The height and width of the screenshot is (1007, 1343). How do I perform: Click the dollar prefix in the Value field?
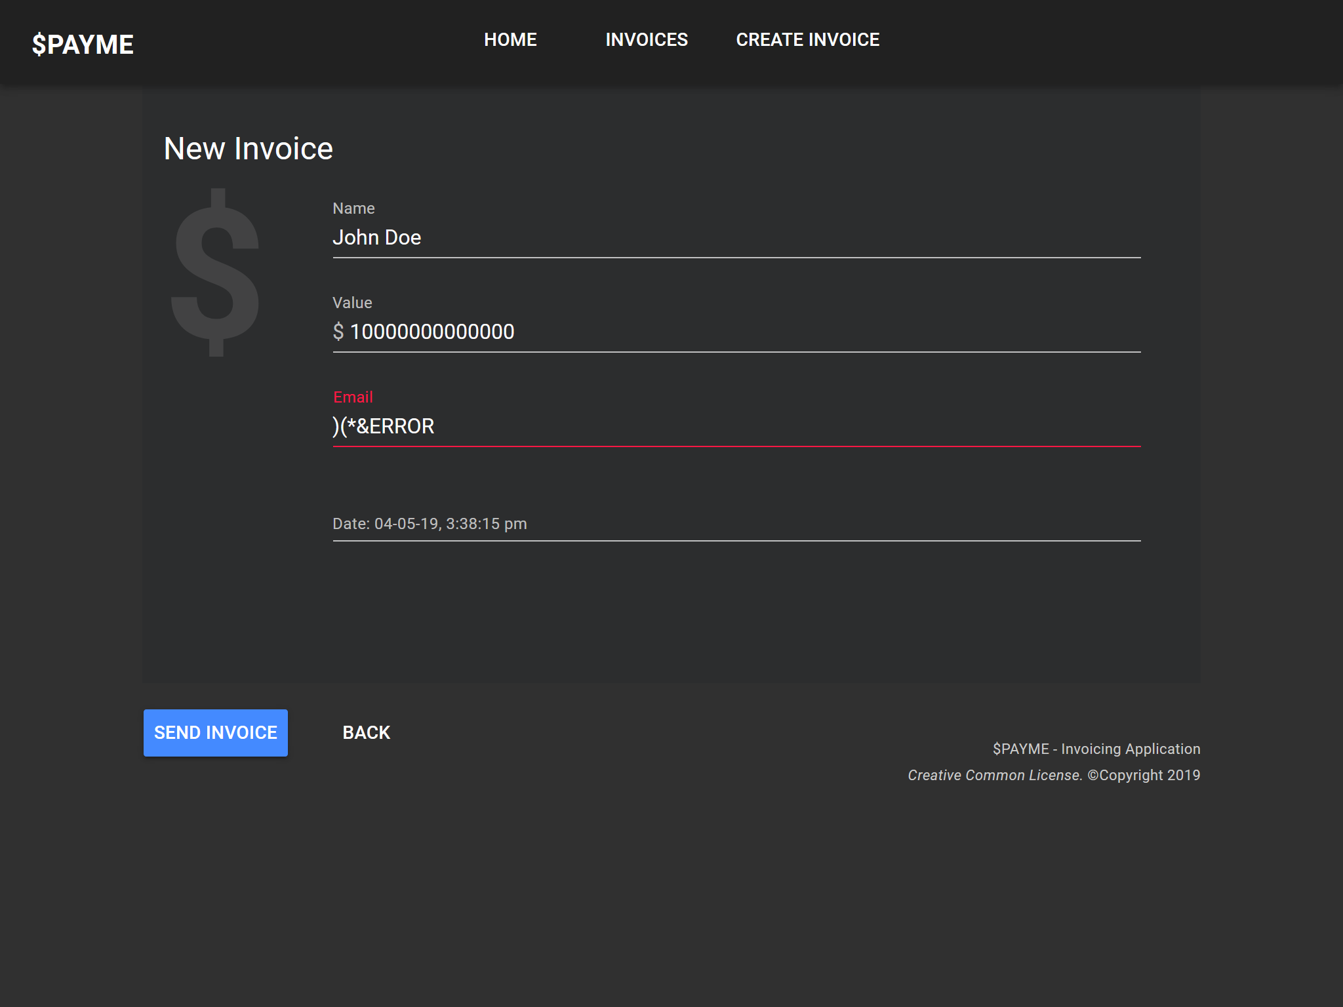tap(338, 332)
